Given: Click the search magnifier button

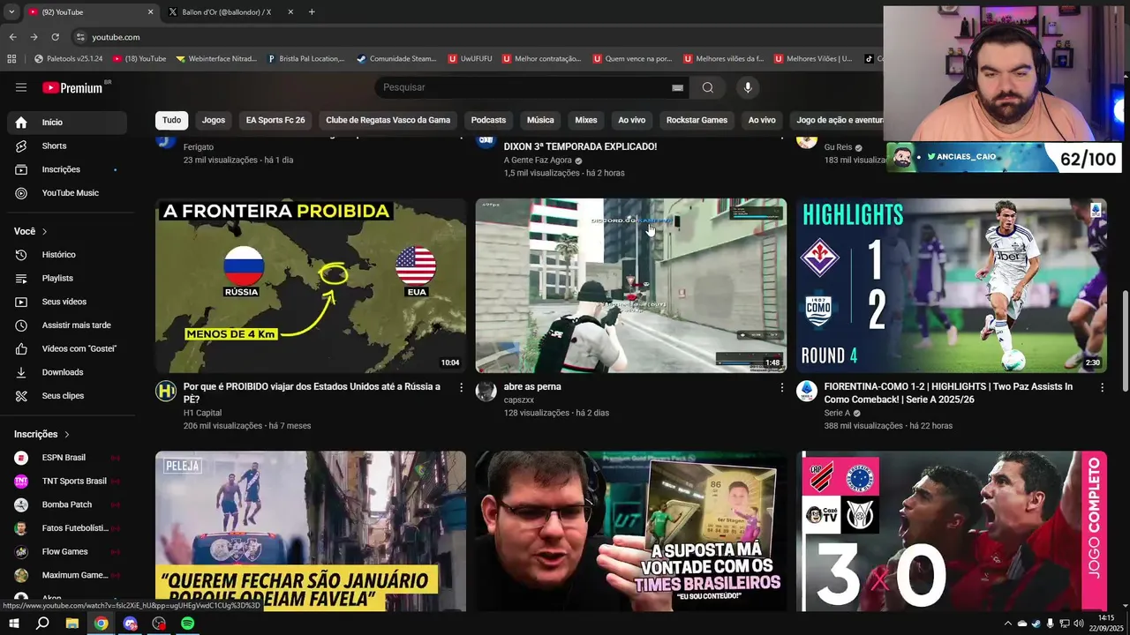Looking at the screenshot, I should pos(708,87).
